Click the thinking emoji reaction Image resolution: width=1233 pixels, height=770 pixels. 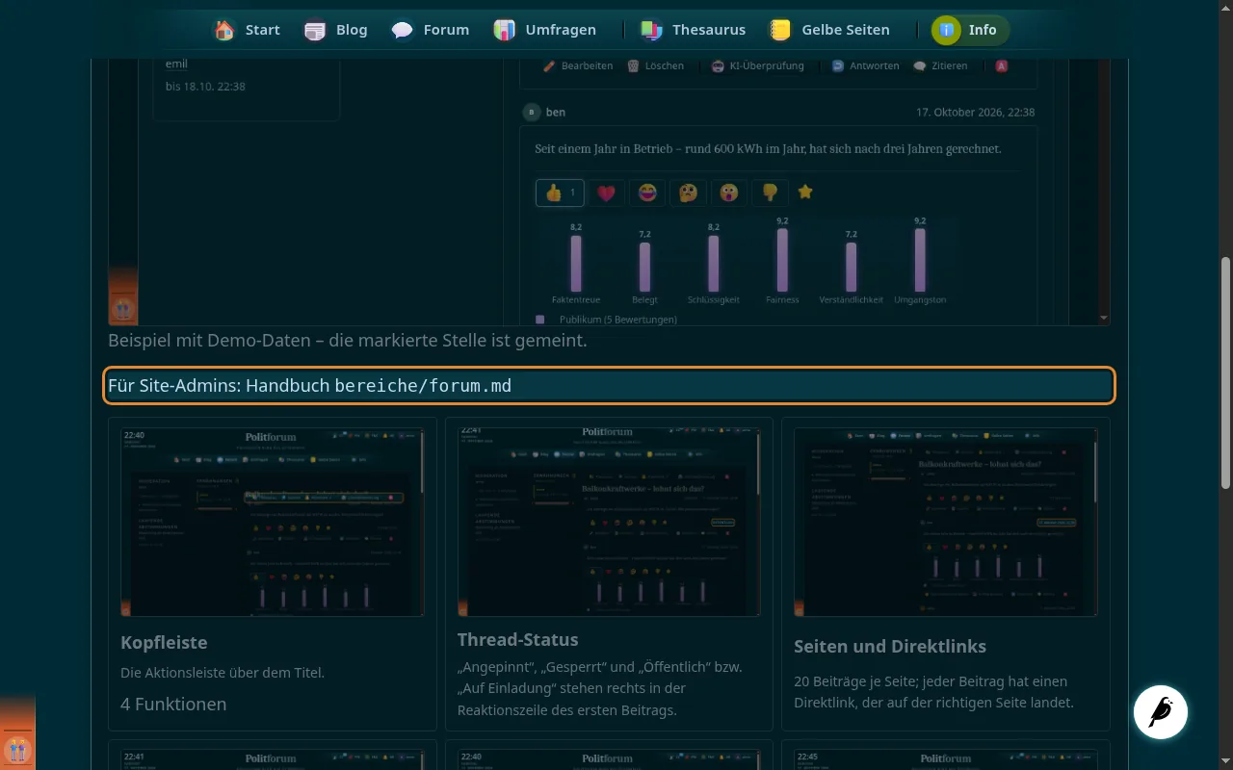(x=688, y=192)
